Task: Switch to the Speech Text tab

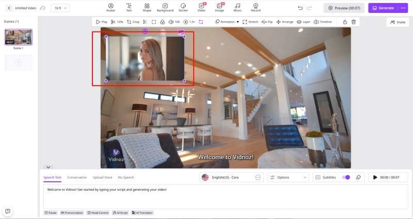Action: point(53,177)
